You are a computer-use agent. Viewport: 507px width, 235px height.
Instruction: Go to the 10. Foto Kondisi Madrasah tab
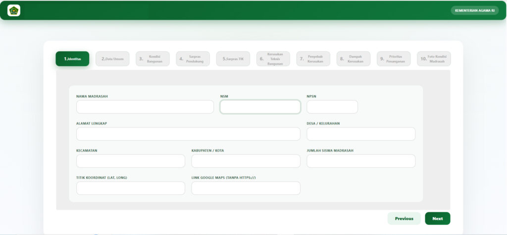click(x=434, y=59)
